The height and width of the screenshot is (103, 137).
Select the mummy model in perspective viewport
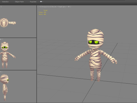click(96, 55)
